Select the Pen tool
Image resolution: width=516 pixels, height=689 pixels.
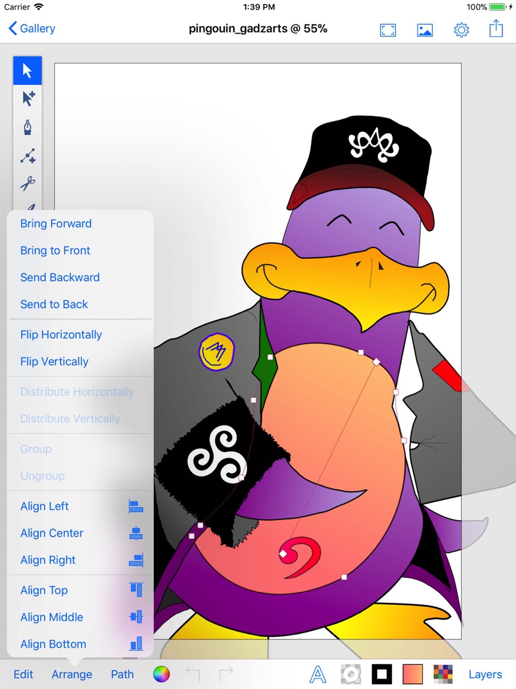click(28, 127)
